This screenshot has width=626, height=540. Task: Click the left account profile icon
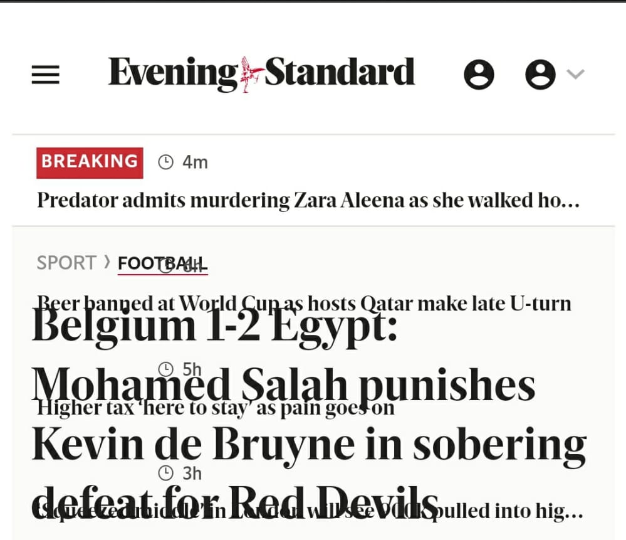[x=479, y=75]
